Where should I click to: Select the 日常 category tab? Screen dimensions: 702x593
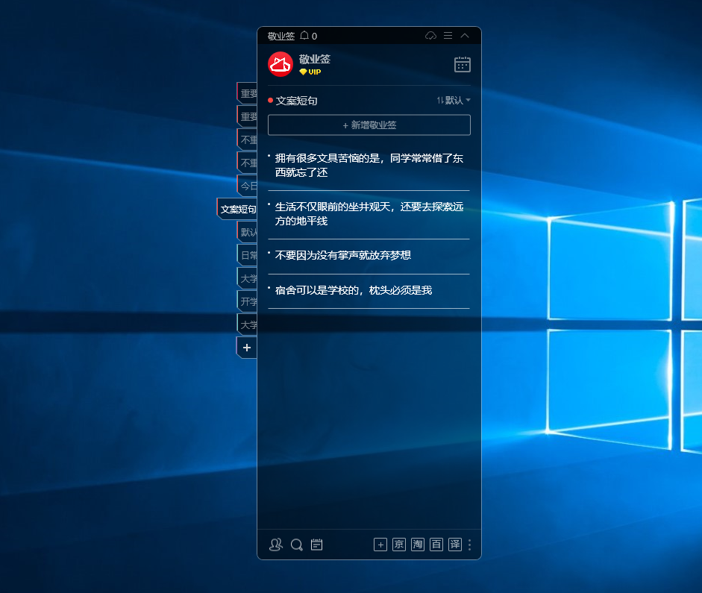coord(248,255)
